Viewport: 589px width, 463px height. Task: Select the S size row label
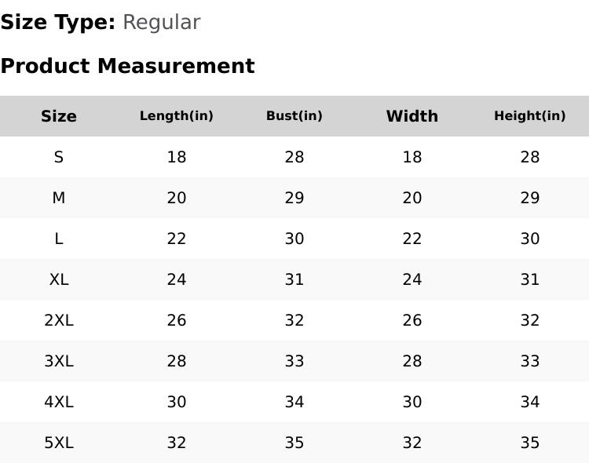click(x=59, y=157)
